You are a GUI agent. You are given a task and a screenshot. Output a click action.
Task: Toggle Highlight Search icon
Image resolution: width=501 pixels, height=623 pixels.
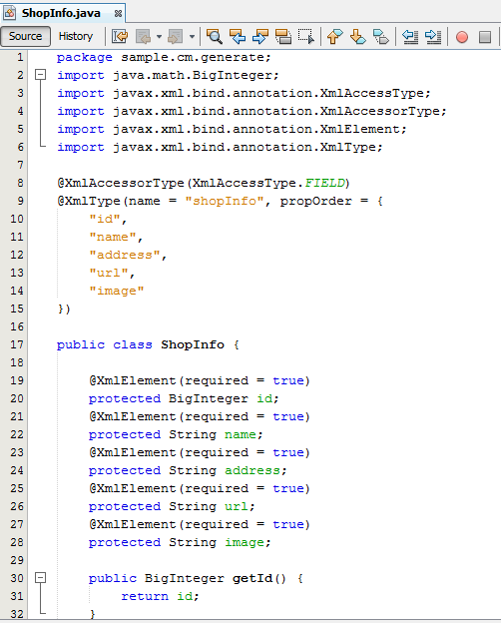283,37
